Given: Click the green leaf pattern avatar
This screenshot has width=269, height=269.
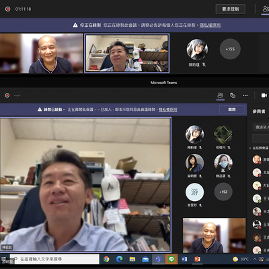Looking at the screenshot, I should coord(223,134).
